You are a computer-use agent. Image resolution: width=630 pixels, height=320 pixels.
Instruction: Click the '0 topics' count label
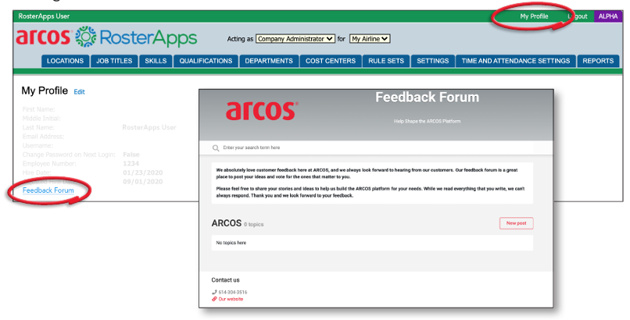pyautogui.click(x=253, y=225)
